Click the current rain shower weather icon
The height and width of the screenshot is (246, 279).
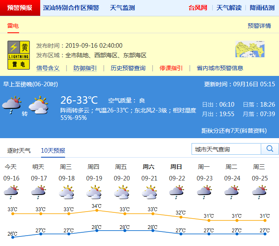12,105
